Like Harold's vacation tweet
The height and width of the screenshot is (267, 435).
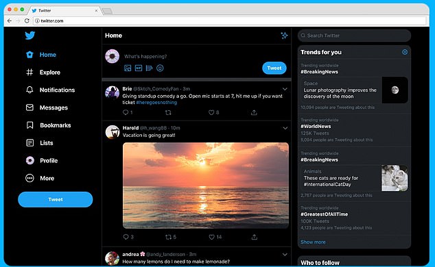pos(212,237)
